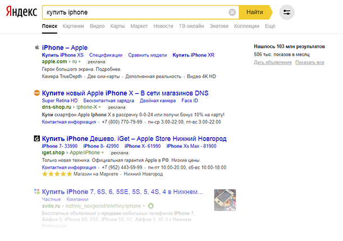Viewport: 343px width, 241px height.
Task: Open the Маркет tab
Action: tap(139, 26)
